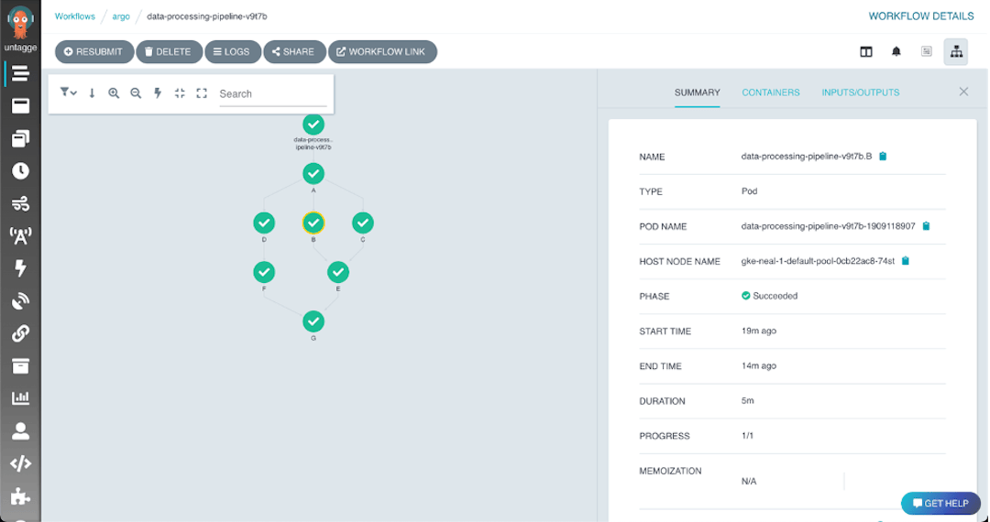Switch to the Inputs/Outputs tab

pos(860,92)
